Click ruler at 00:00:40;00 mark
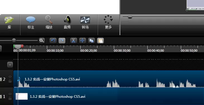Image resolution: width=204 pixels, height=105 pixels. tap(156, 51)
